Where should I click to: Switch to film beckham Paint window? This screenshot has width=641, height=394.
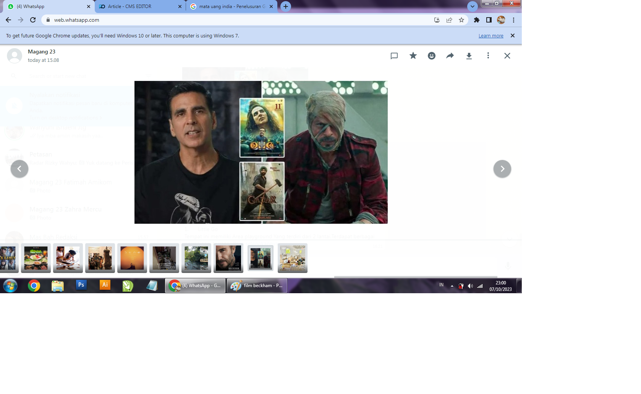tap(257, 286)
